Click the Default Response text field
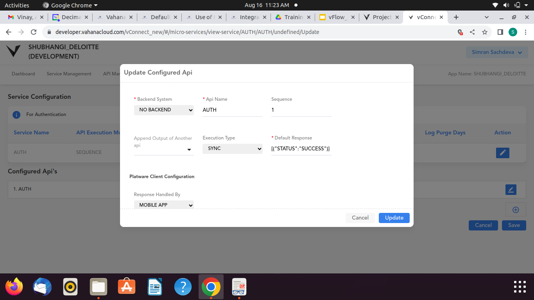 coord(301,149)
